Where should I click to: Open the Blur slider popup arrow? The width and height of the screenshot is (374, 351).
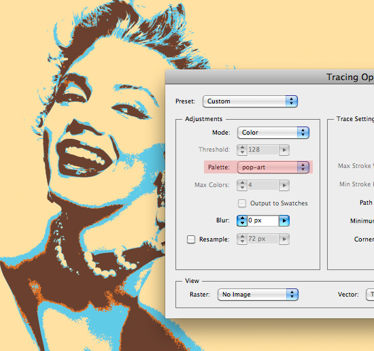284,220
